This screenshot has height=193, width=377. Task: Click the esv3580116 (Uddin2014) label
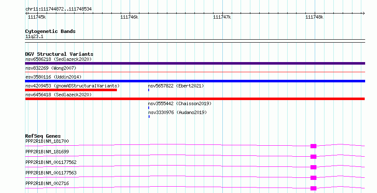point(53,77)
